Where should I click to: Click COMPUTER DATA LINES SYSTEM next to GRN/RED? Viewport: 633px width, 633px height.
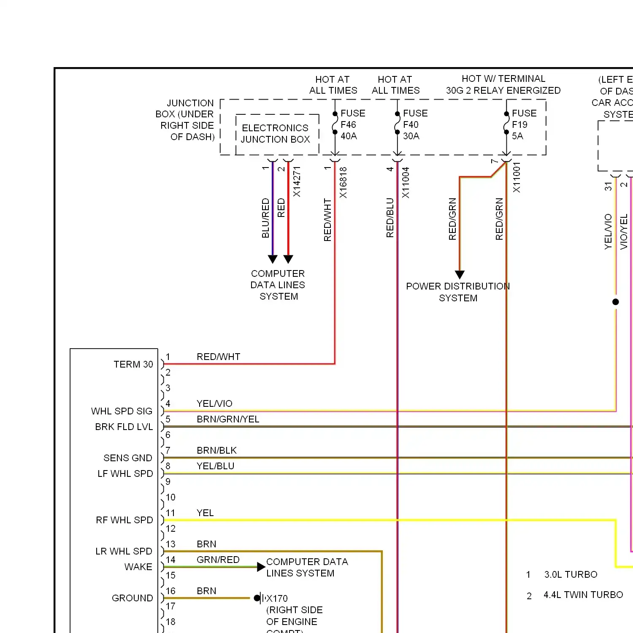pos(307,568)
